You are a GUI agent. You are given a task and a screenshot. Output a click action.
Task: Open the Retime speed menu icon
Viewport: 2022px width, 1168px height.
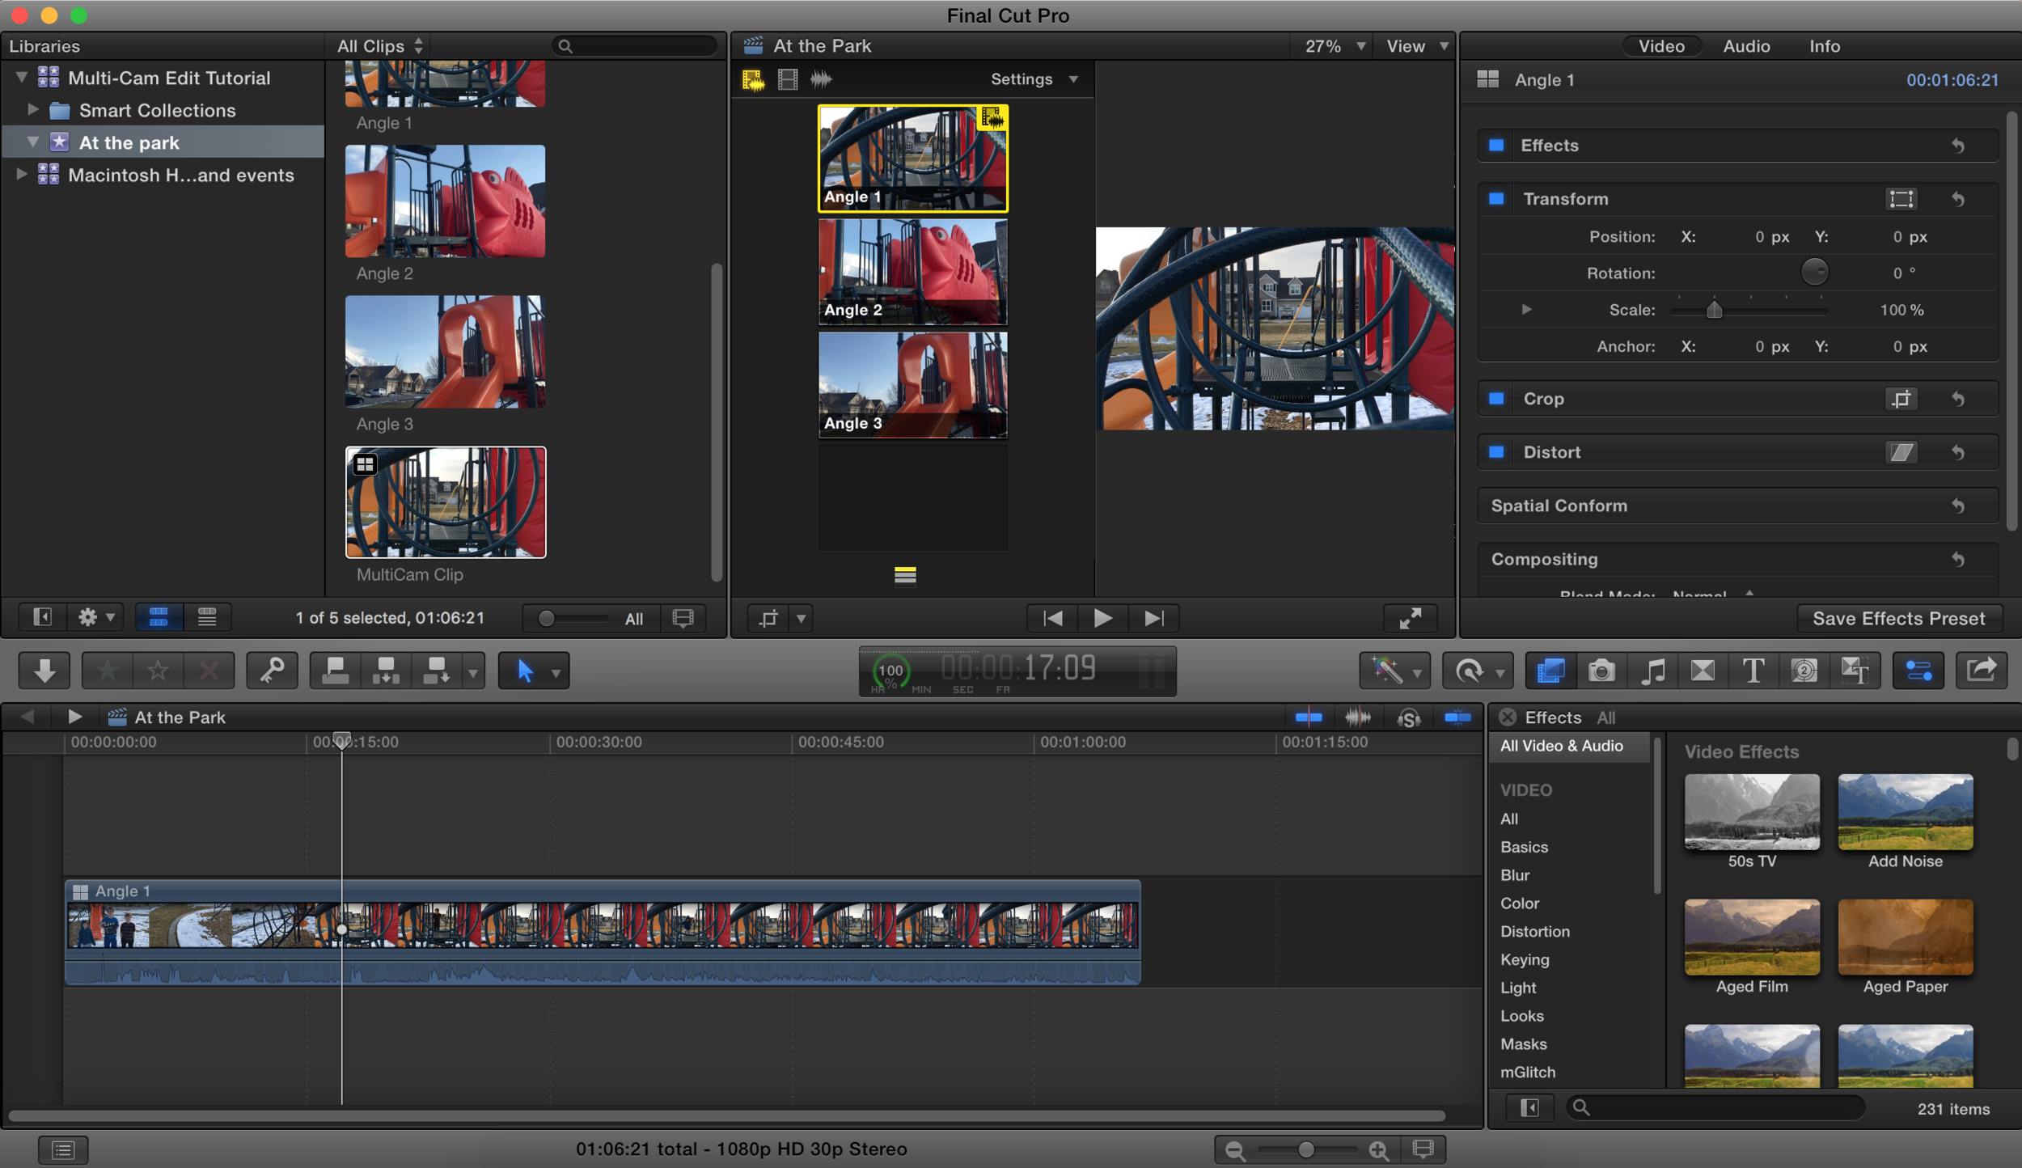pos(1477,671)
